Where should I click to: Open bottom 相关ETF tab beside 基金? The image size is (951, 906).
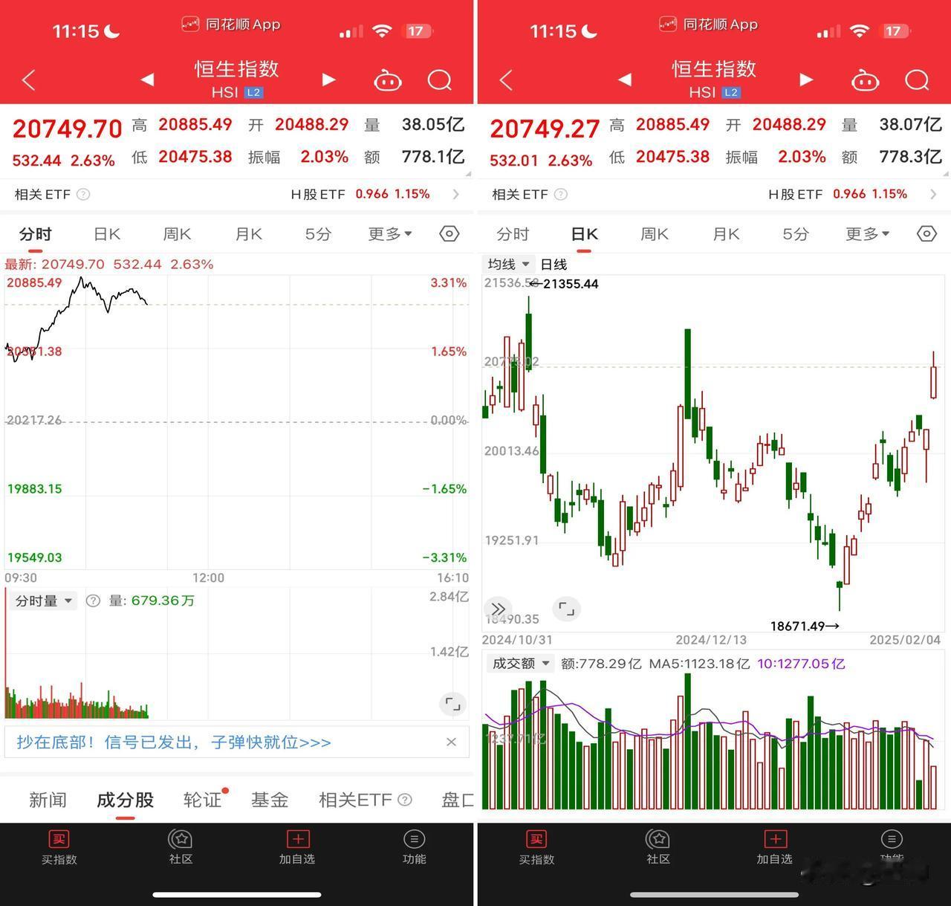click(x=365, y=800)
